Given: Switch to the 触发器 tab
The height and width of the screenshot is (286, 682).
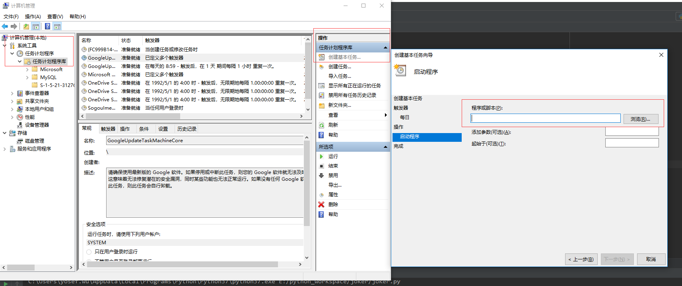Looking at the screenshot, I should click(108, 129).
